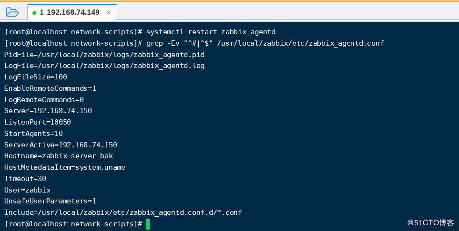Click the LogFileSize=100 line
The width and height of the screenshot is (459, 231).
click(36, 77)
